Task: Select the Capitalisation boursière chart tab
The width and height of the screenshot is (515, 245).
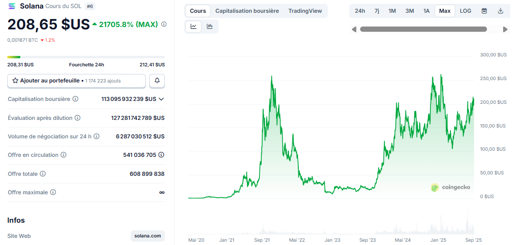Action: point(247,11)
